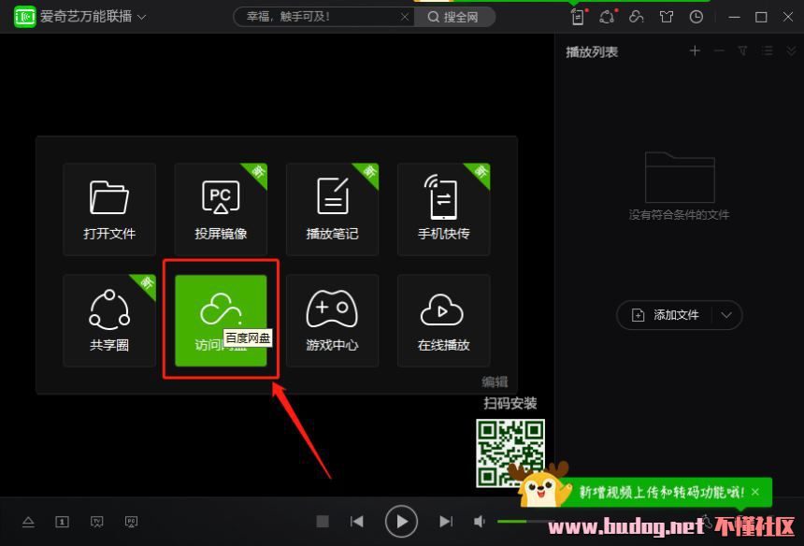804x546 pixels.
Task: Click the 播放列表 heading
Action: [592, 51]
